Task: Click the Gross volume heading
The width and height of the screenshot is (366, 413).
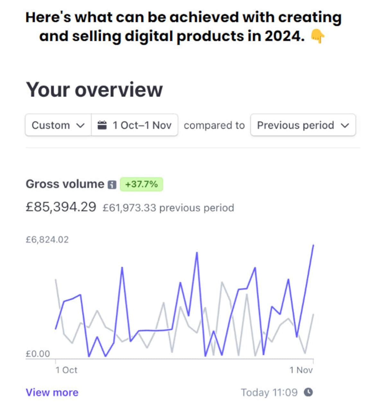Action: point(65,184)
